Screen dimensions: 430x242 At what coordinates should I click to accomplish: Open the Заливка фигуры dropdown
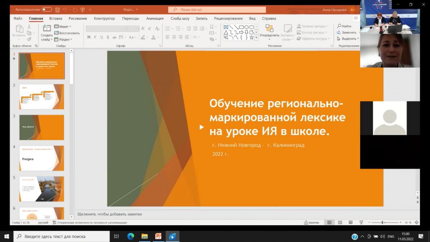[x=312, y=26]
